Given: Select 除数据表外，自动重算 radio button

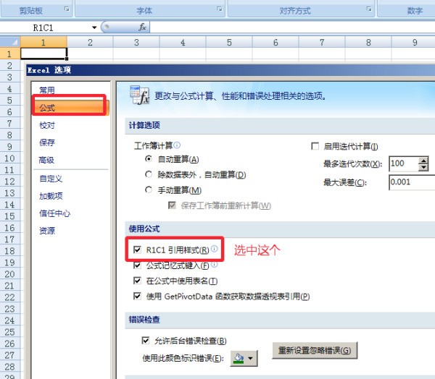Looking at the screenshot, I should tap(149, 174).
